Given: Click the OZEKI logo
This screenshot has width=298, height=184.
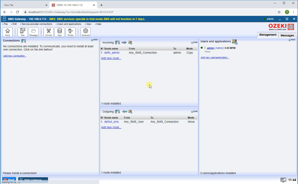Looking at the screenshot, I should pos(281,27).
